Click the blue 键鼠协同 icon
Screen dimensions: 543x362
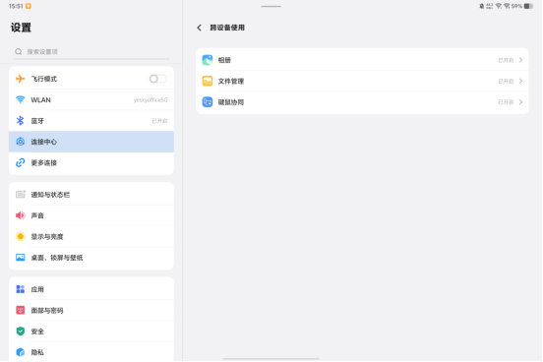208,102
